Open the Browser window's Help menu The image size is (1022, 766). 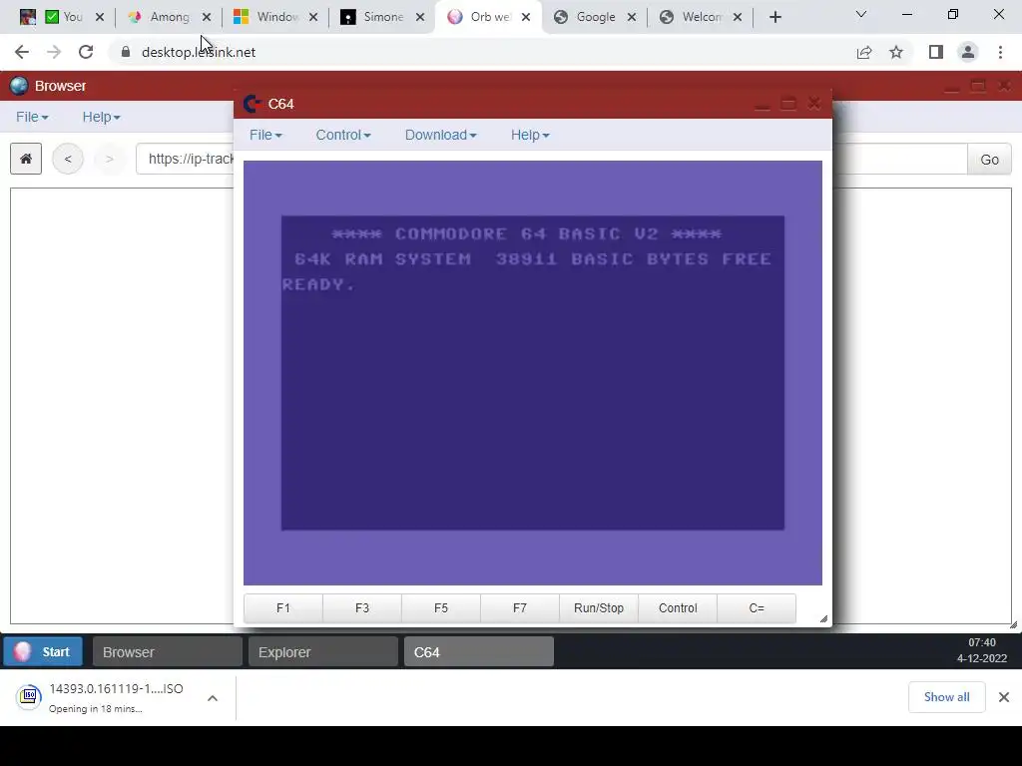tap(101, 117)
